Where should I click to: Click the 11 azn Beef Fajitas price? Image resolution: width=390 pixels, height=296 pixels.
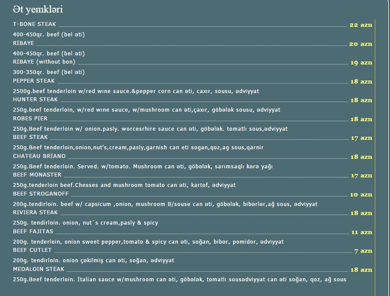(x=362, y=232)
